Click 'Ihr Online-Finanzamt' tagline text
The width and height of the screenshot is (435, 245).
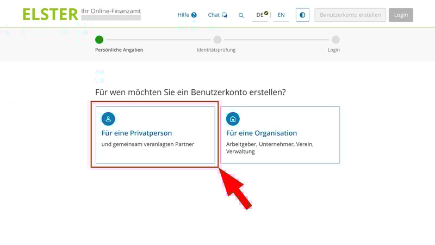111,11
